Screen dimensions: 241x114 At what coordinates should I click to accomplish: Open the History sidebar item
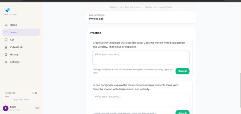click(21, 54)
